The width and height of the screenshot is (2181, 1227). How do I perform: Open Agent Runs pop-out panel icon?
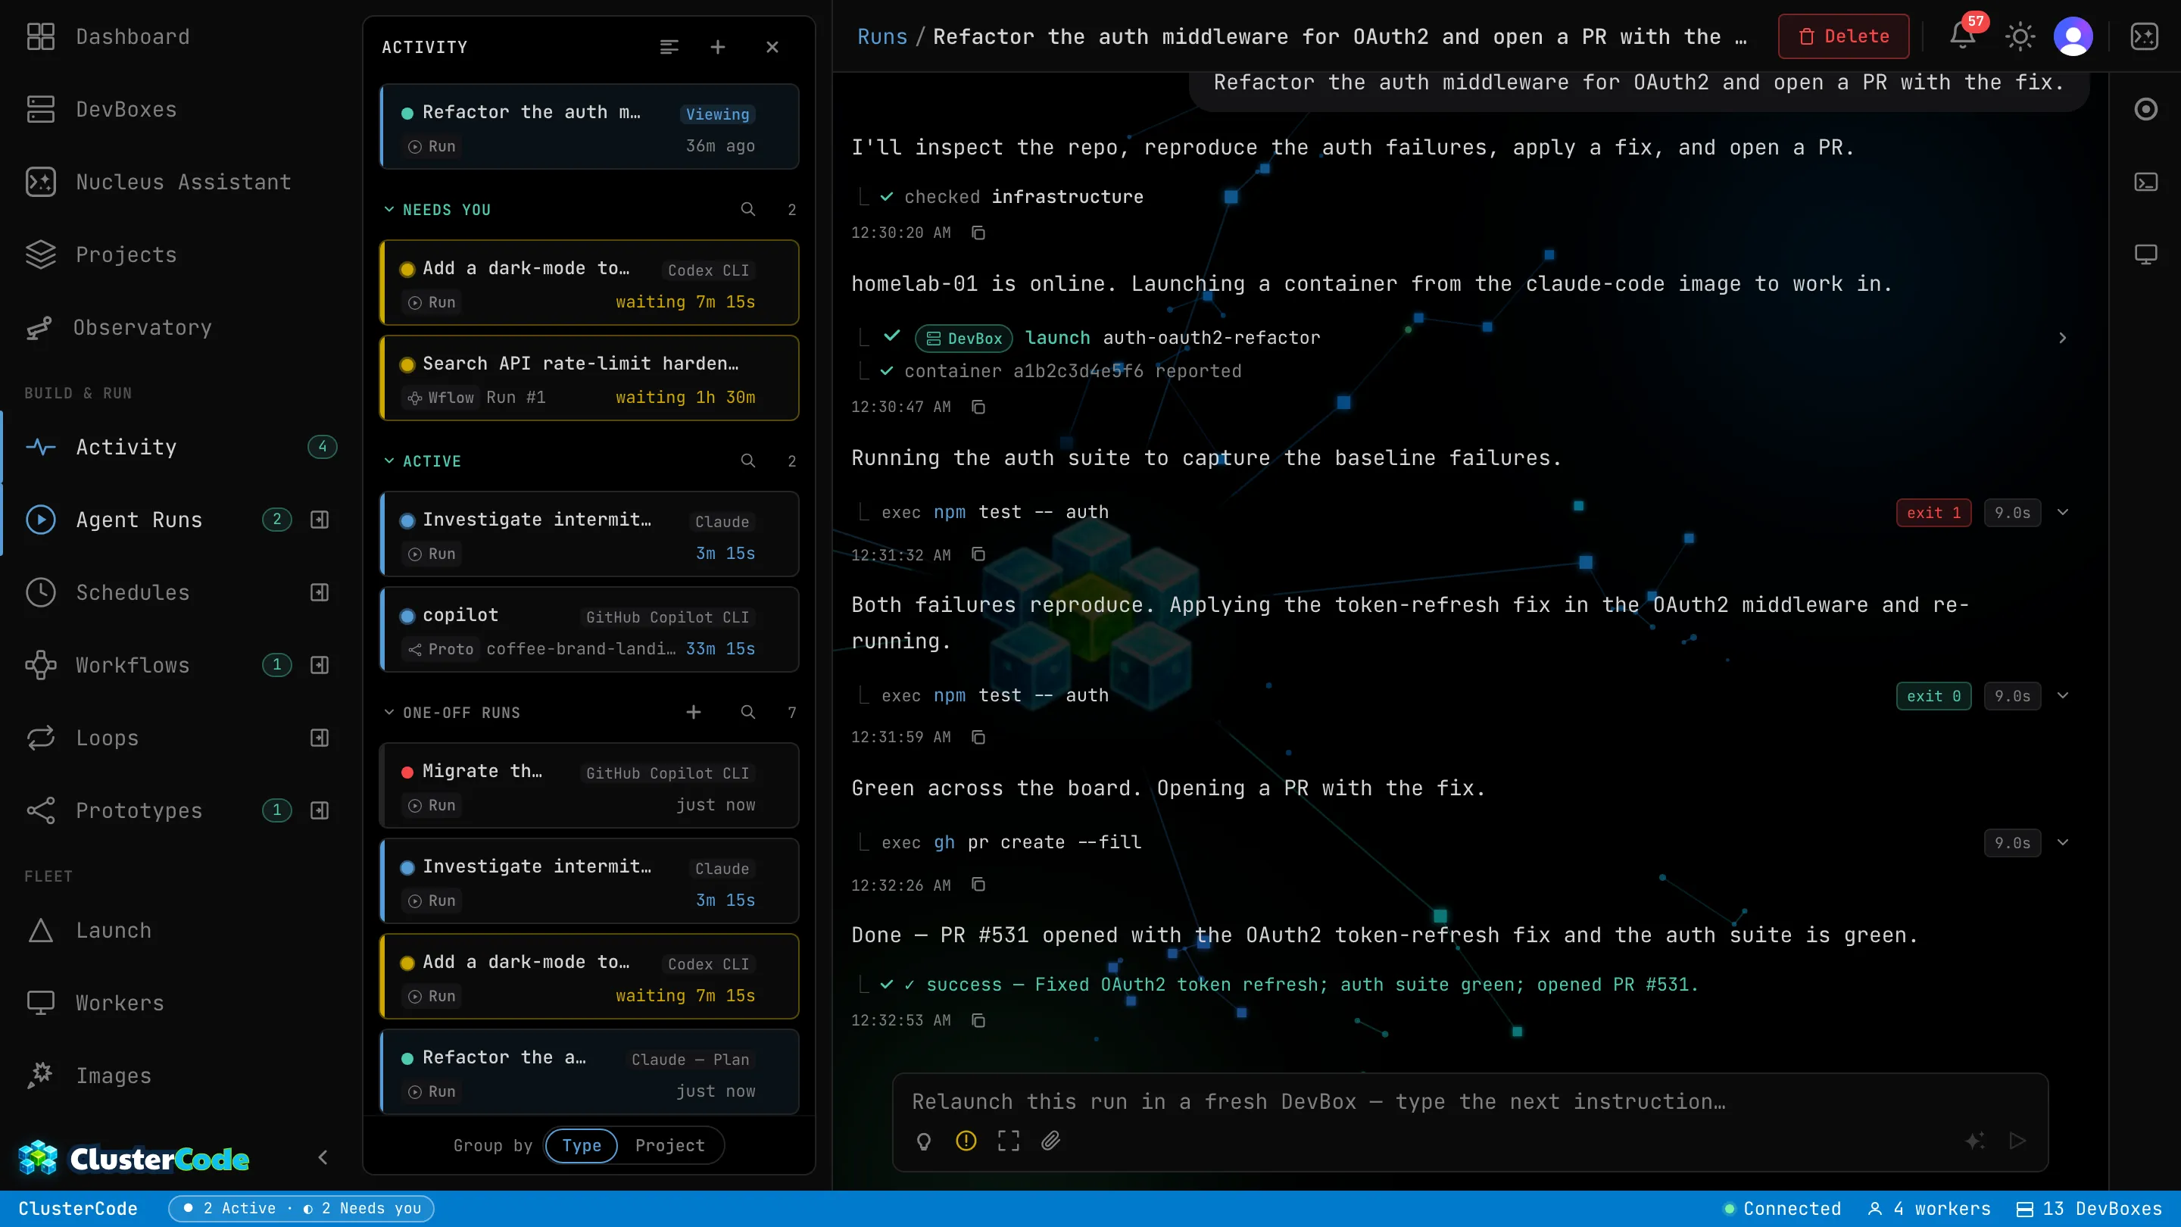pos(319,519)
